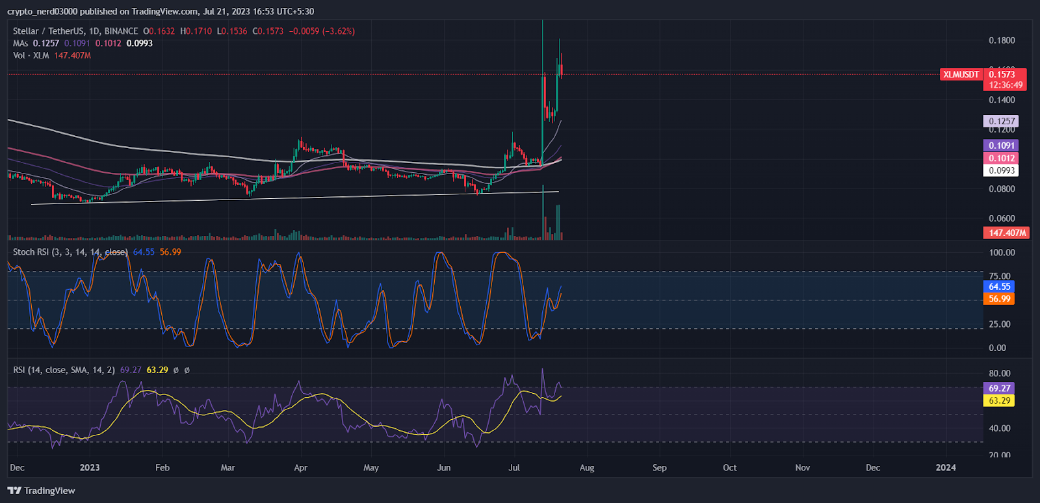Click the May label on time axis
1040x503 pixels.
(x=371, y=468)
